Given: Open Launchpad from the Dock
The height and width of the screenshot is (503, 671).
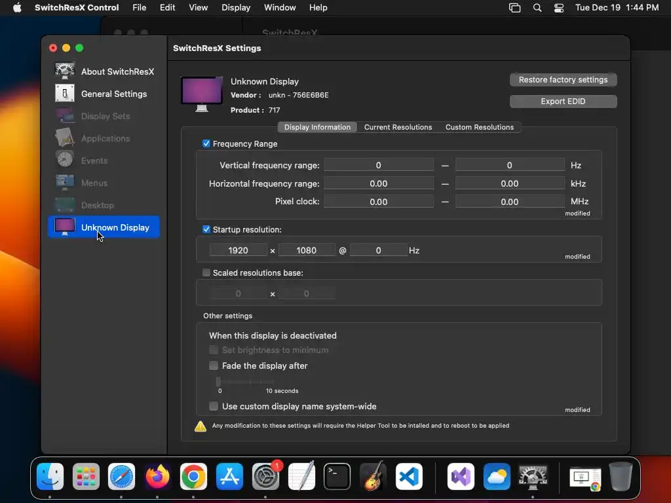Looking at the screenshot, I should (86, 476).
